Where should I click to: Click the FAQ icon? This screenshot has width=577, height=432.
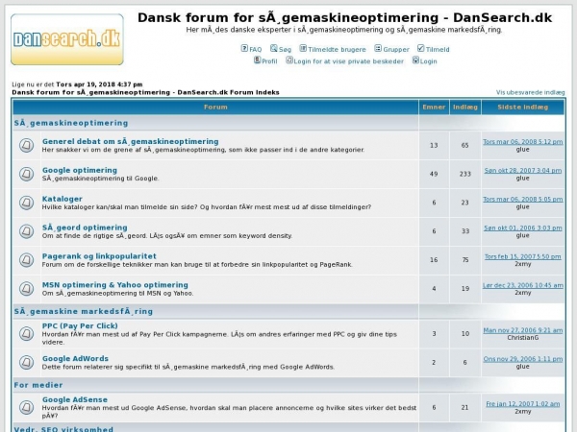pyautogui.click(x=244, y=48)
